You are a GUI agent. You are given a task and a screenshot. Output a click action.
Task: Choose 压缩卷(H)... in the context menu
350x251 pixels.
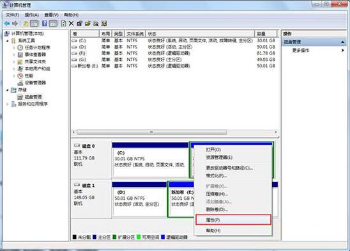234,194
